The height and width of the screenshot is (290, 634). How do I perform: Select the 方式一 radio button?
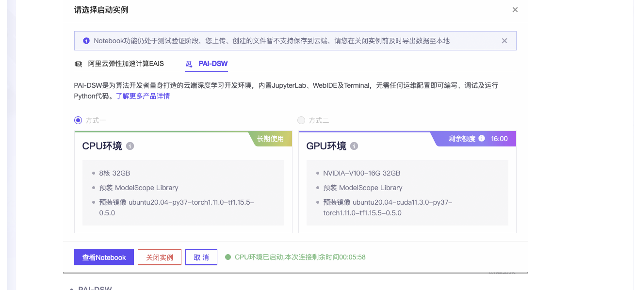(78, 120)
